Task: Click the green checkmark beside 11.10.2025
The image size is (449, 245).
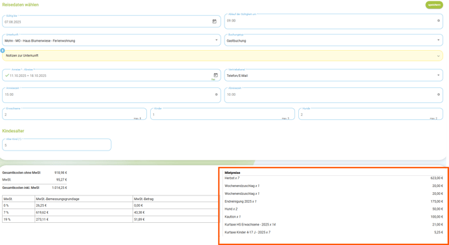Action: (x=7, y=76)
